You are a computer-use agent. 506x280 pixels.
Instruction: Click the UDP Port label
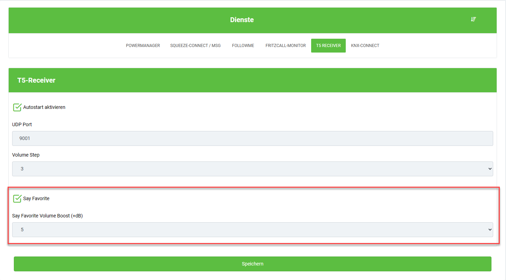point(22,124)
